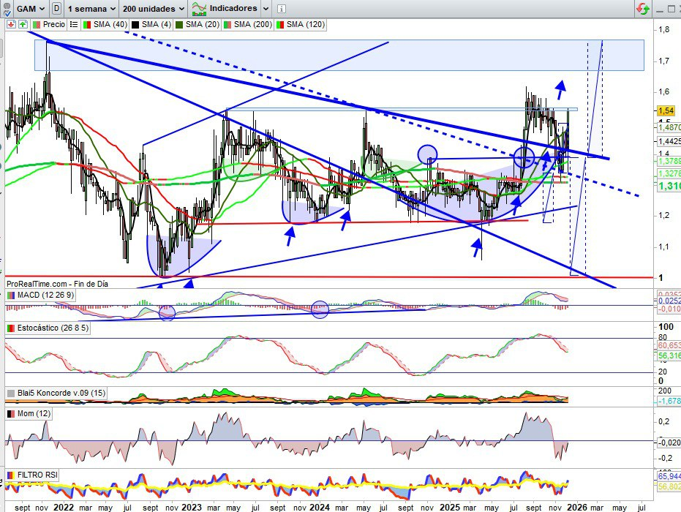Click the 1,4870 price label
Viewport: 681px width, 512px height.
[669, 127]
